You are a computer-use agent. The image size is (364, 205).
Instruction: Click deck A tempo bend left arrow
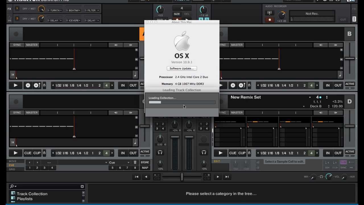click(x=116, y=45)
